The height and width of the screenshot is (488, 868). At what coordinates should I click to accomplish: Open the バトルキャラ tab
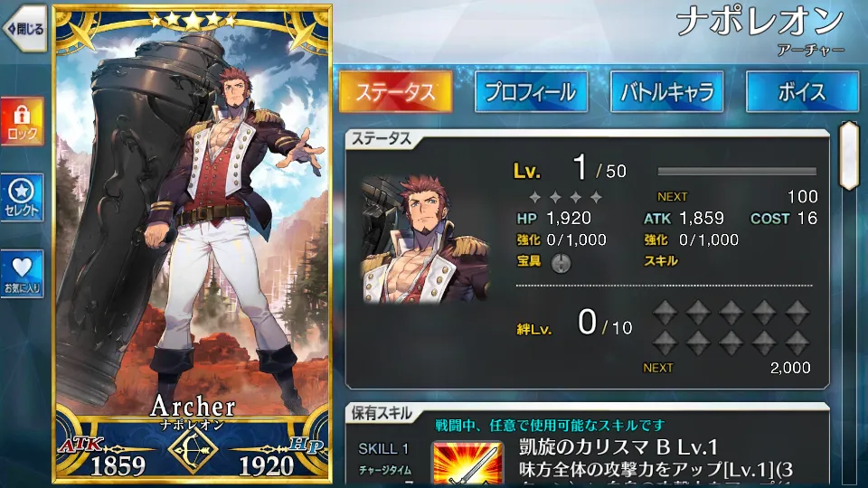667,92
